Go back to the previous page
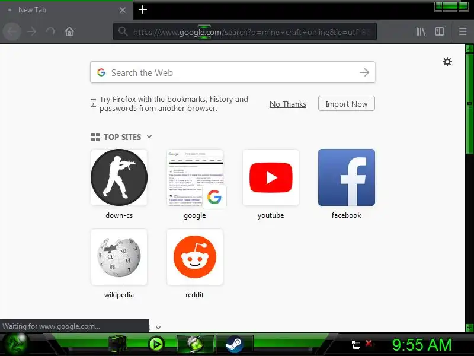The width and height of the screenshot is (474, 356). click(x=12, y=31)
